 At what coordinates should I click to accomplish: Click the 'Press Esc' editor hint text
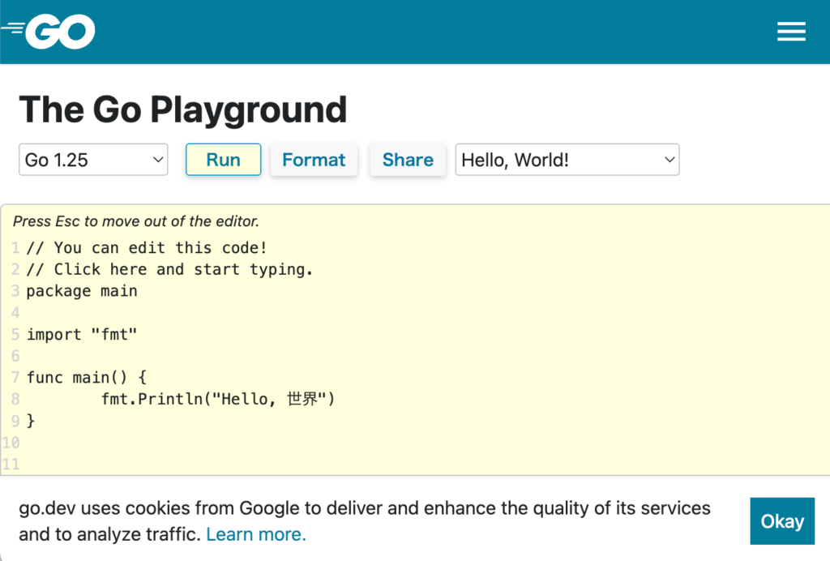pos(135,221)
